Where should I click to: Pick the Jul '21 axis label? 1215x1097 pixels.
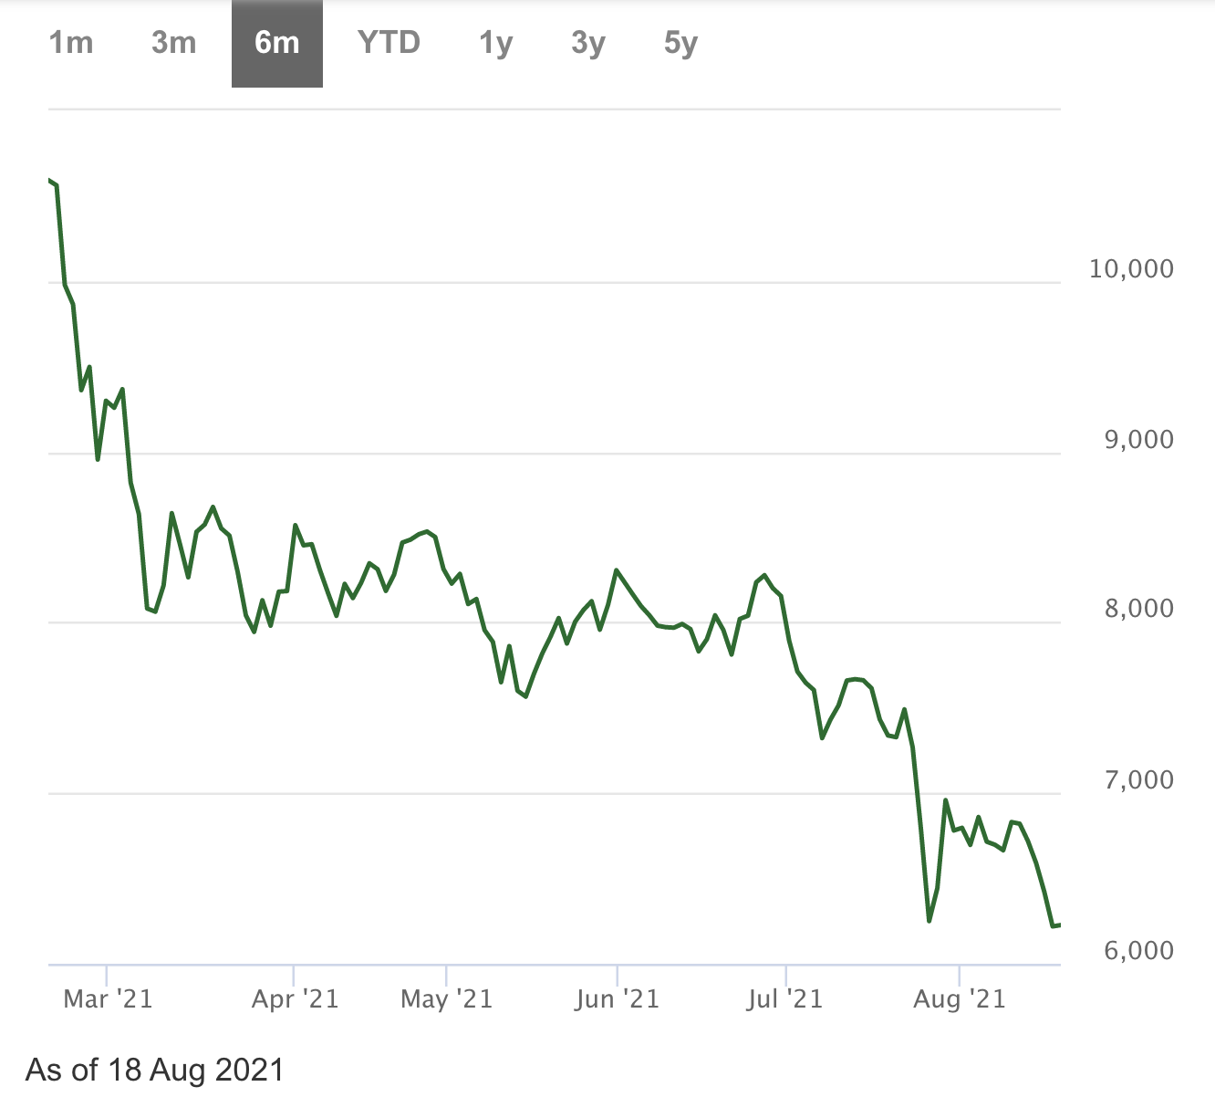(x=784, y=999)
